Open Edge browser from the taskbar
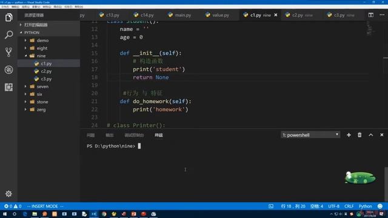Screen dimensions: 388x218 click(25, 214)
